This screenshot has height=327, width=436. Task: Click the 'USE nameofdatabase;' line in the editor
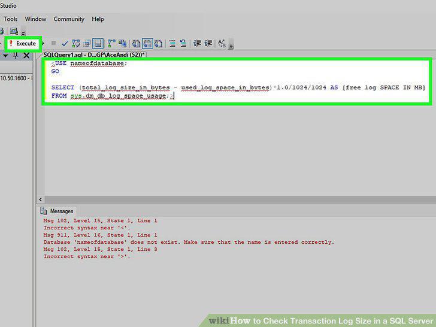point(89,63)
